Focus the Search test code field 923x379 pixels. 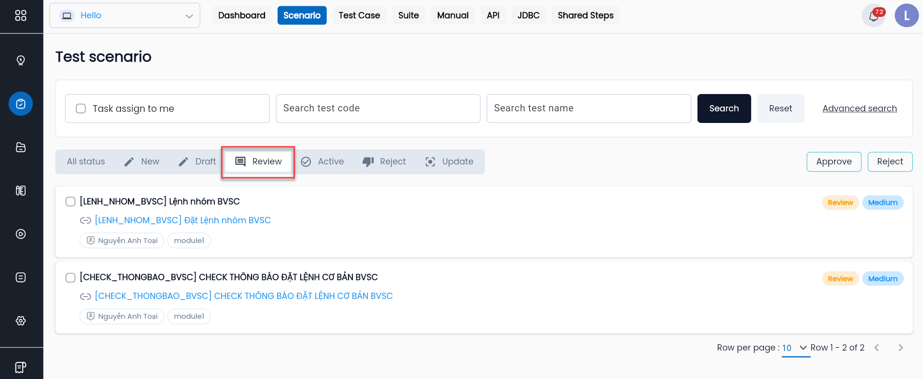378,108
